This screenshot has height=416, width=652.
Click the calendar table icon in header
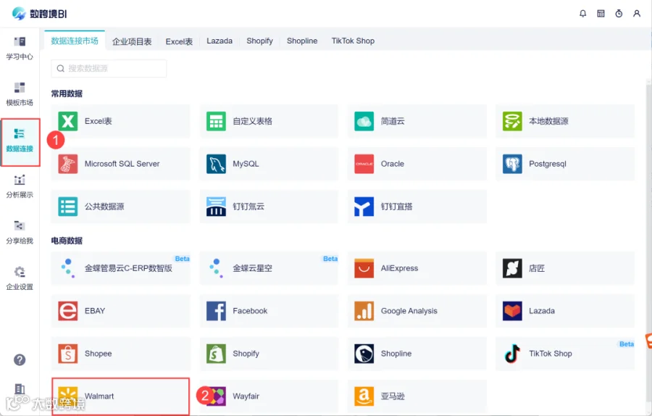[601, 14]
